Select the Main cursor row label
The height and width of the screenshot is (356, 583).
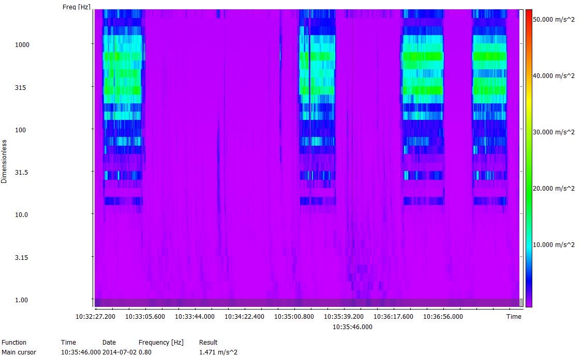tap(19, 352)
